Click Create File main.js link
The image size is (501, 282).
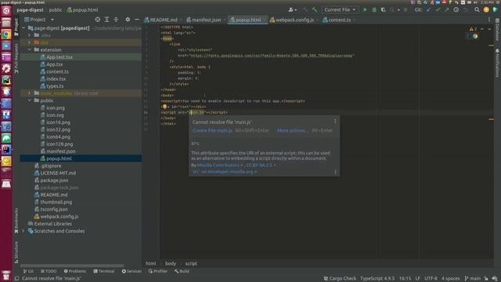tap(212, 131)
